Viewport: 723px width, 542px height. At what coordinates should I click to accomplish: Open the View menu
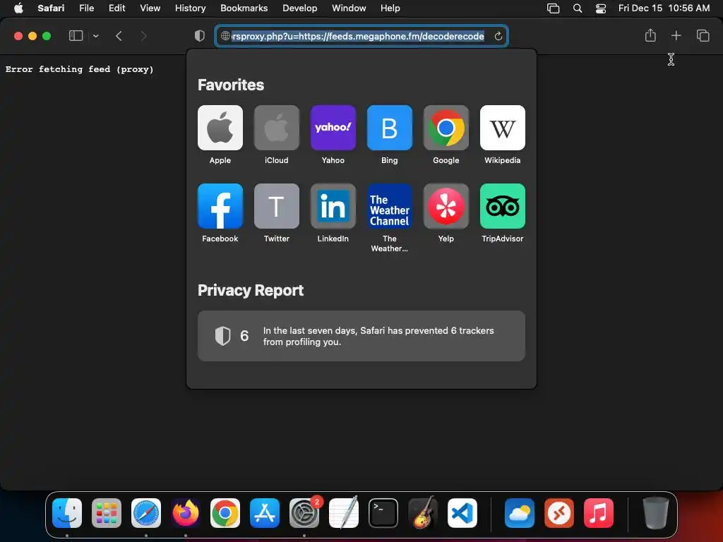[x=150, y=8]
